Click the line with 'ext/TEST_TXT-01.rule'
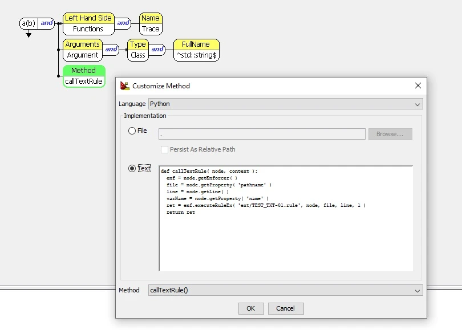 (266, 206)
